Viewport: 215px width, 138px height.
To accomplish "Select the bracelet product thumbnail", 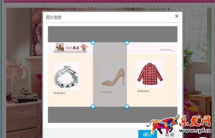I will (x=67, y=76).
